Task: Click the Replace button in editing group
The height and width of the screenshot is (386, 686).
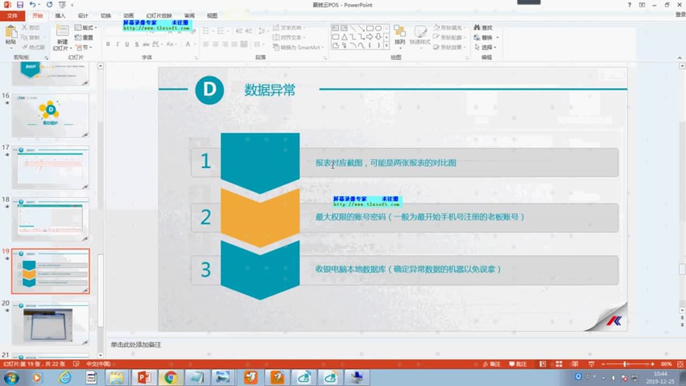Action: pos(486,38)
